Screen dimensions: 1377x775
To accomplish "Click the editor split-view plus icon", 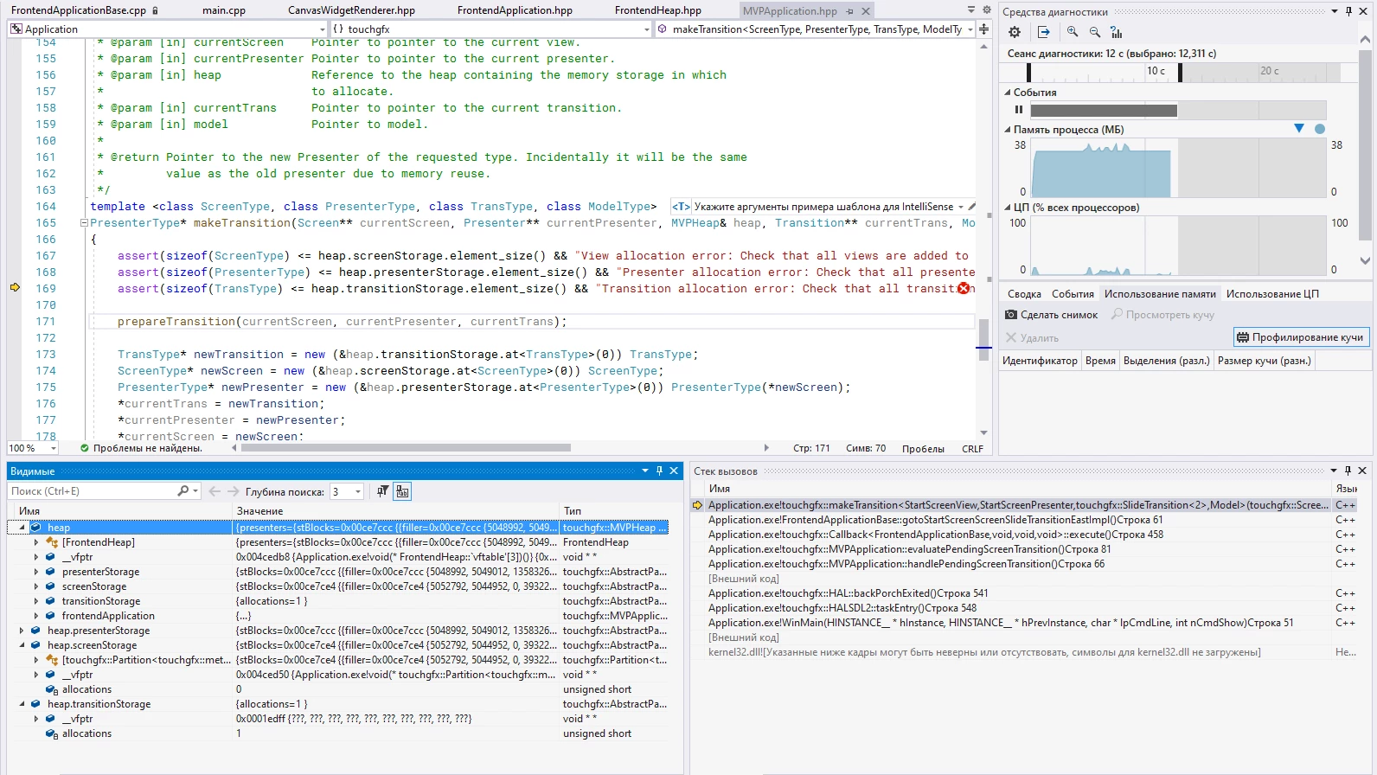I will (983, 29).
